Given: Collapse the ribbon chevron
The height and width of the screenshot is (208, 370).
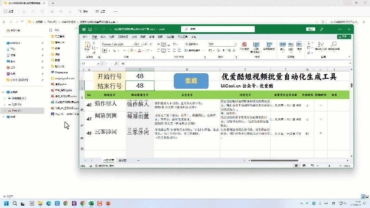Looking at the screenshot, I should pos(349,57).
